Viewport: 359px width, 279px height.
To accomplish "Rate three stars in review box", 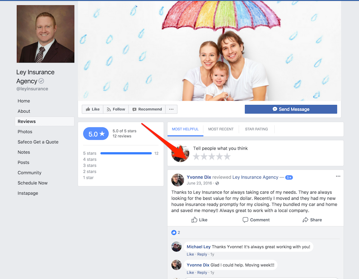I will tap(212, 157).
